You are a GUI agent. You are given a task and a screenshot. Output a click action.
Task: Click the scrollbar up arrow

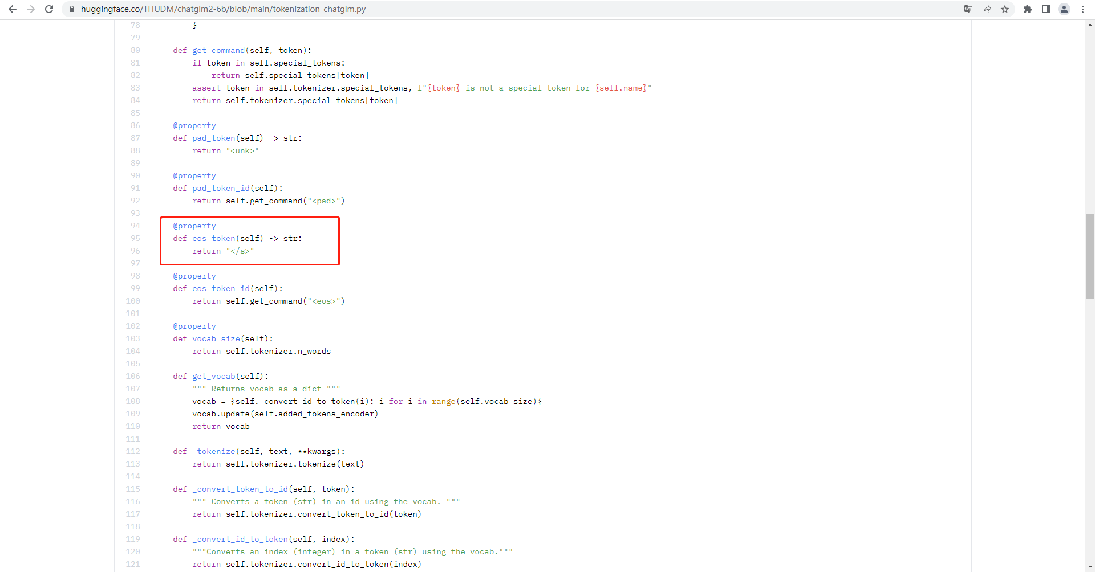(x=1089, y=24)
